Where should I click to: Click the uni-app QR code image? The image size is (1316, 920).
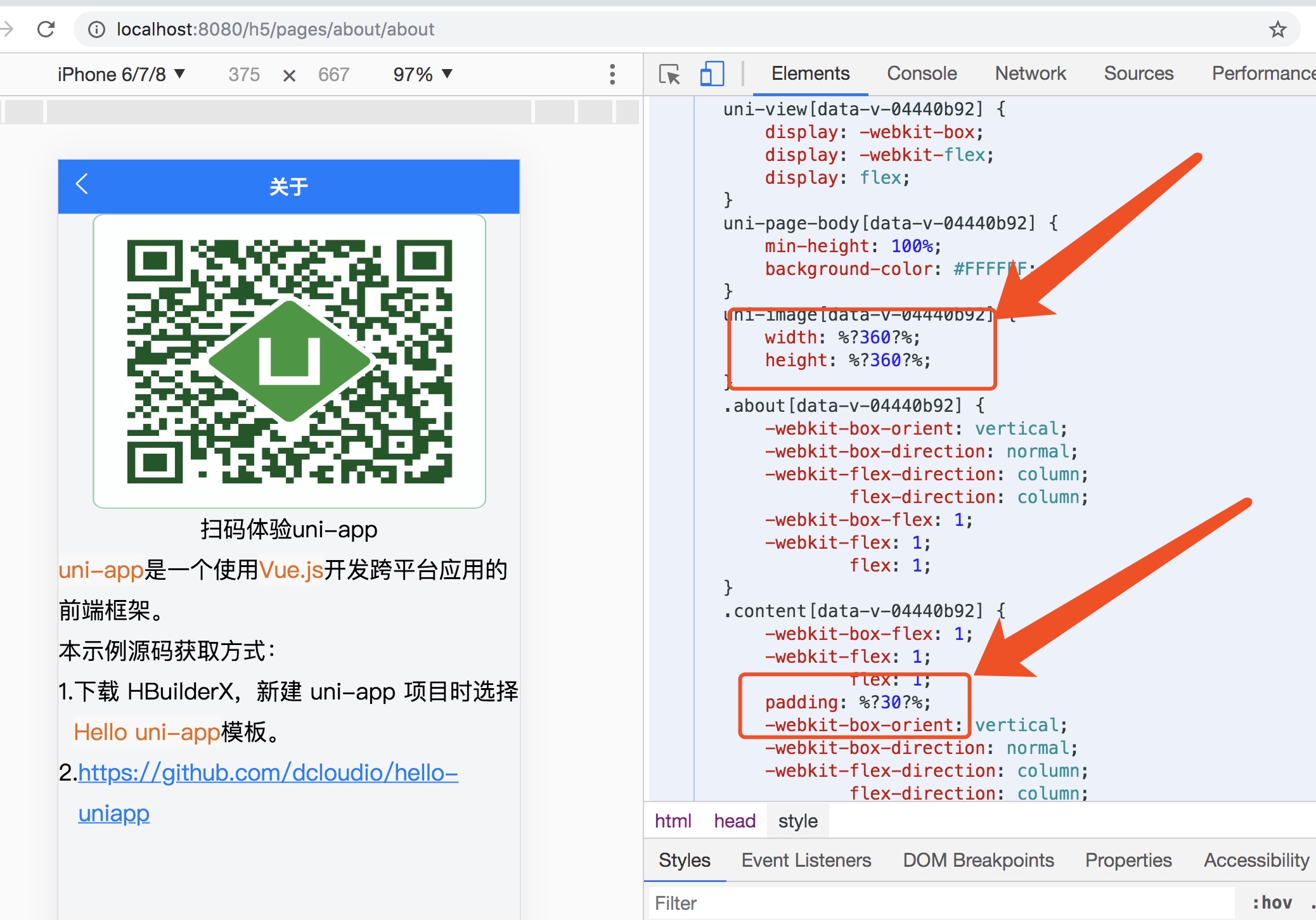[290, 361]
